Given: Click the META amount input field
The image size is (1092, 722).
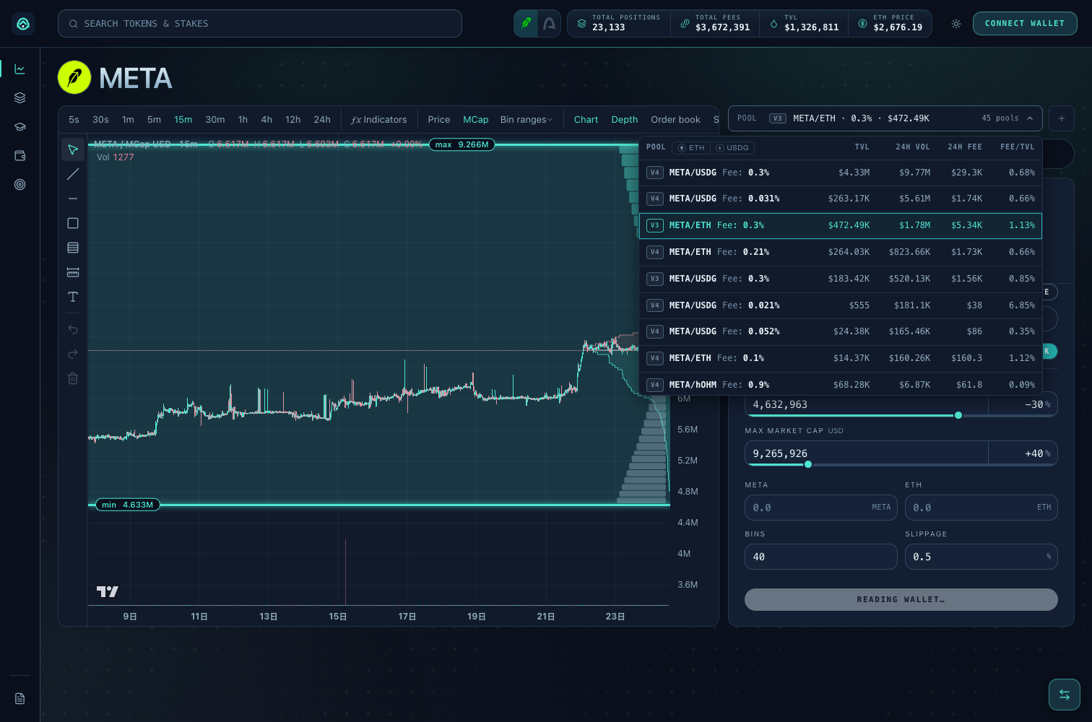Looking at the screenshot, I should pyautogui.click(x=821, y=508).
